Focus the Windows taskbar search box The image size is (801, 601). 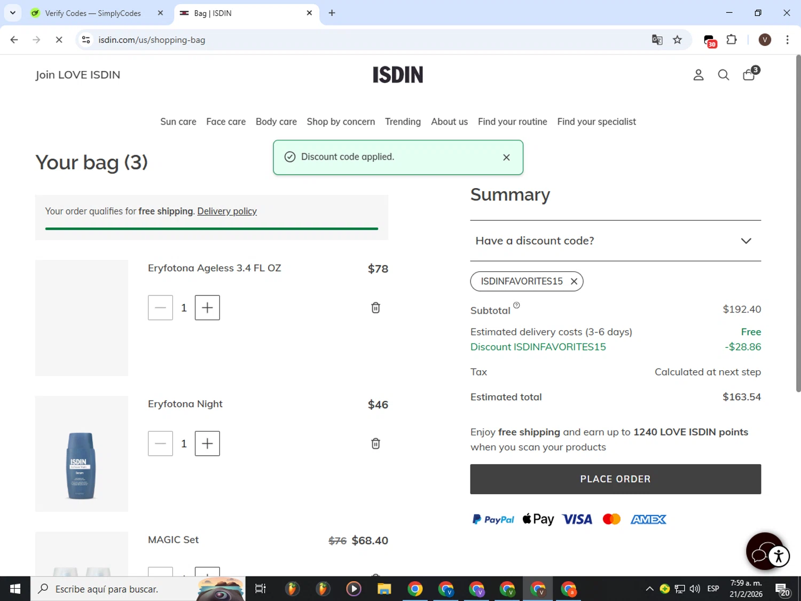point(138,589)
